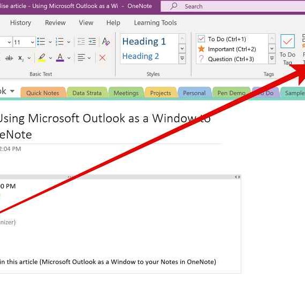The height and width of the screenshot is (281, 305).
Task: Increase indent of the paragraph
Action: [92, 42]
